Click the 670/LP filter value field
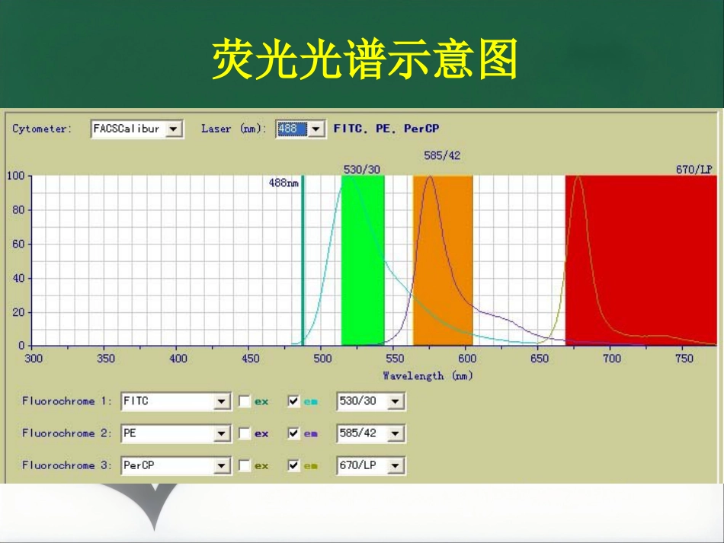This screenshot has width=724, height=543. pyautogui.click(x=371, y=466)
